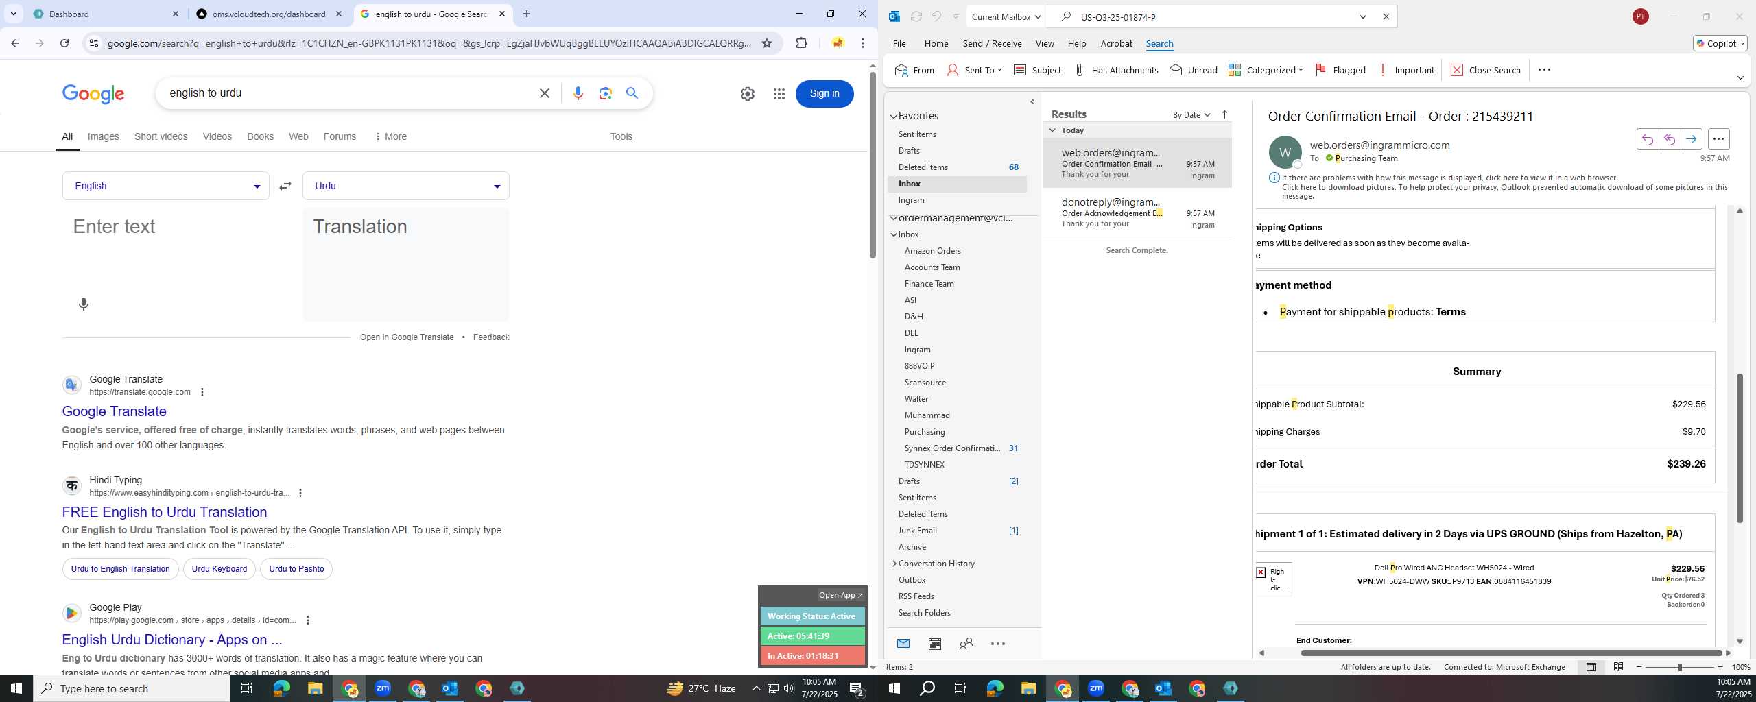Viewport: 1756px width, 702px height.
Task: Select the donotreply@ingram Order Acknowledgement email
Action: point(1137,213)
